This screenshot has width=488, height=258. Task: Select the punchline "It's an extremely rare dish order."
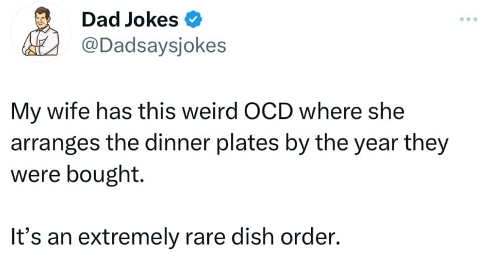click(176, 237)
